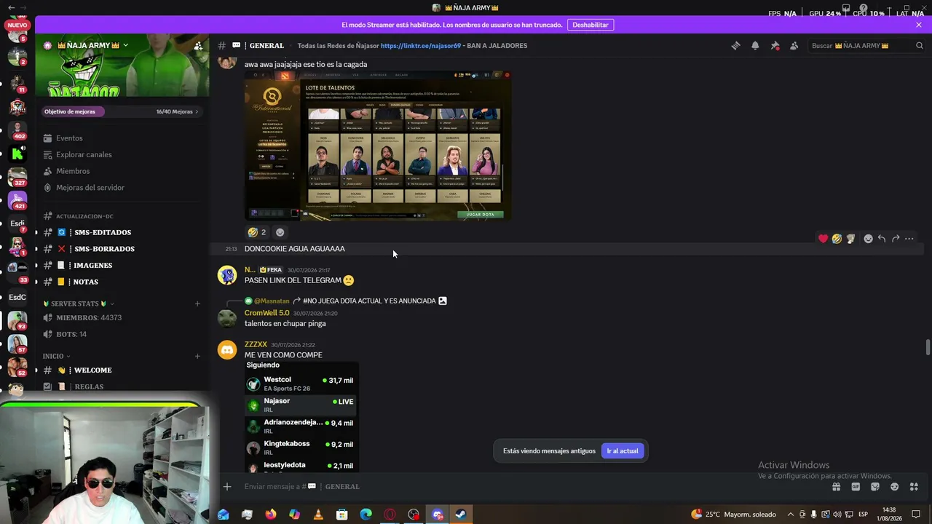Screen dimensions: 932x524
Task: Collapse the INICIO category
Action: pos(56,356)
